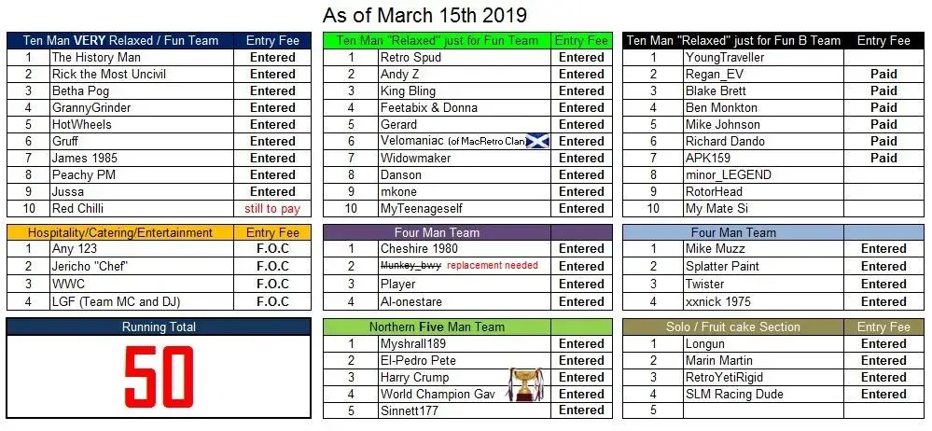Click the 'Solo / Fruit cake Section' header
932x431 pixels.
point(733,327)
